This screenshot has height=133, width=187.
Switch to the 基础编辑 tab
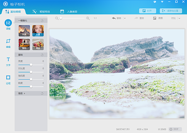click(x=13, y=11)
